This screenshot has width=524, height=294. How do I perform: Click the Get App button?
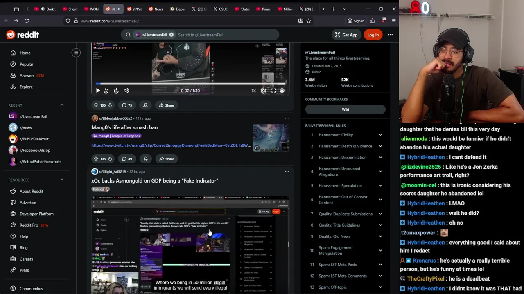(x=346, y=35)
